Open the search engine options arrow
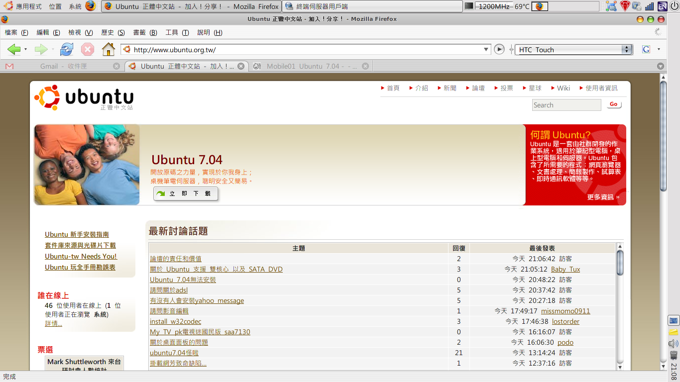The width and height of the screenshot is (680, 382). point(659,49)
